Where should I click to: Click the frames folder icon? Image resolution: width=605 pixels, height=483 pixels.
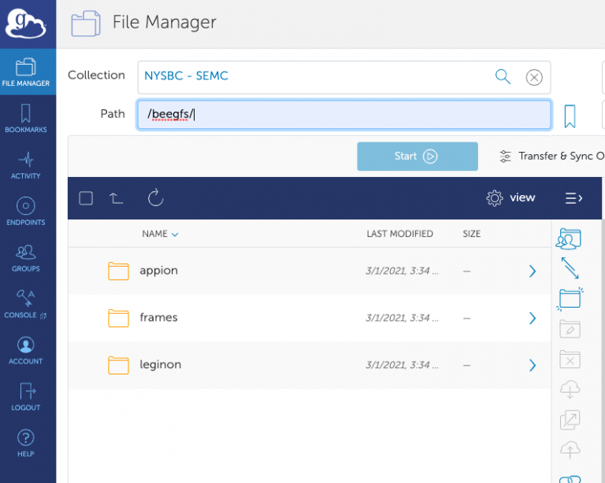click(x=118, y=318)
